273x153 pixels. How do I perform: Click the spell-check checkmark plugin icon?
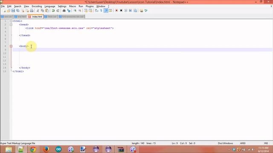[146, 11]
